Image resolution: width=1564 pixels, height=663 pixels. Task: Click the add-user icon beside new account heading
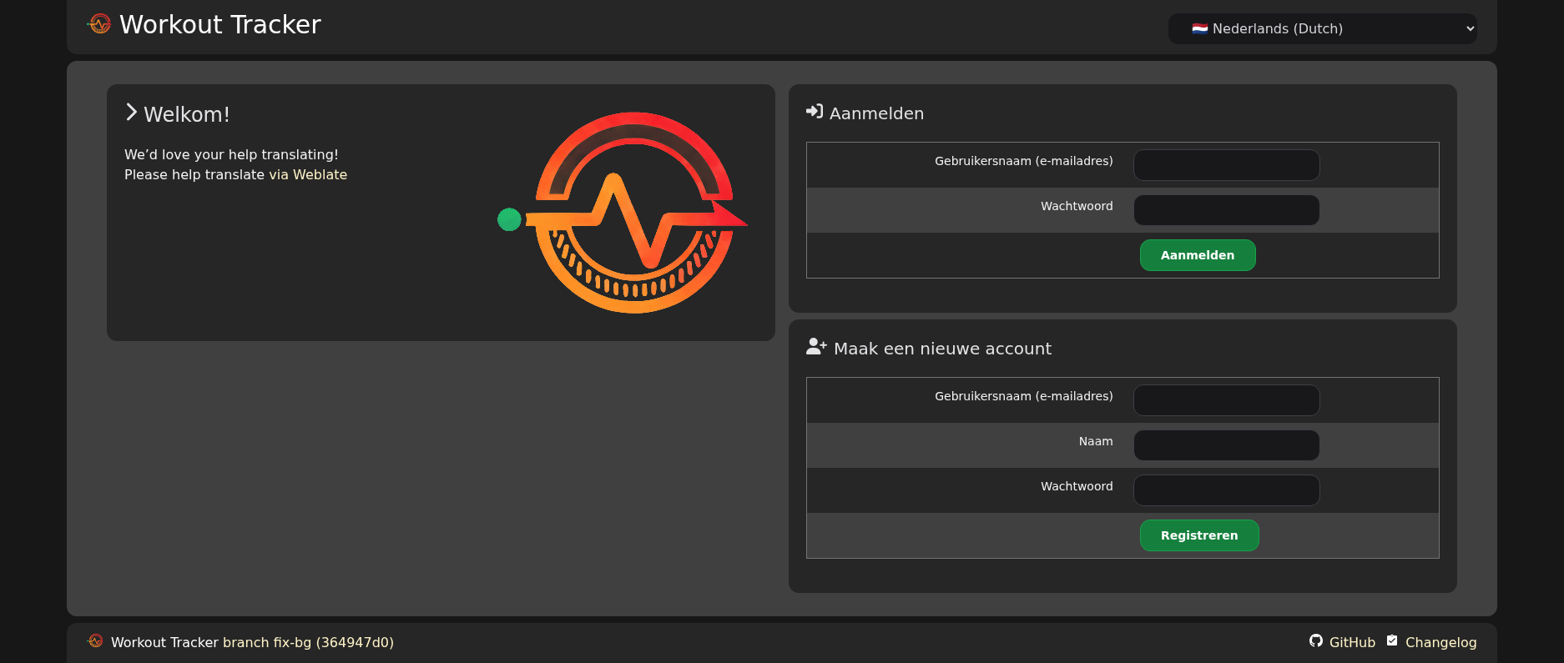pos(815,347)
